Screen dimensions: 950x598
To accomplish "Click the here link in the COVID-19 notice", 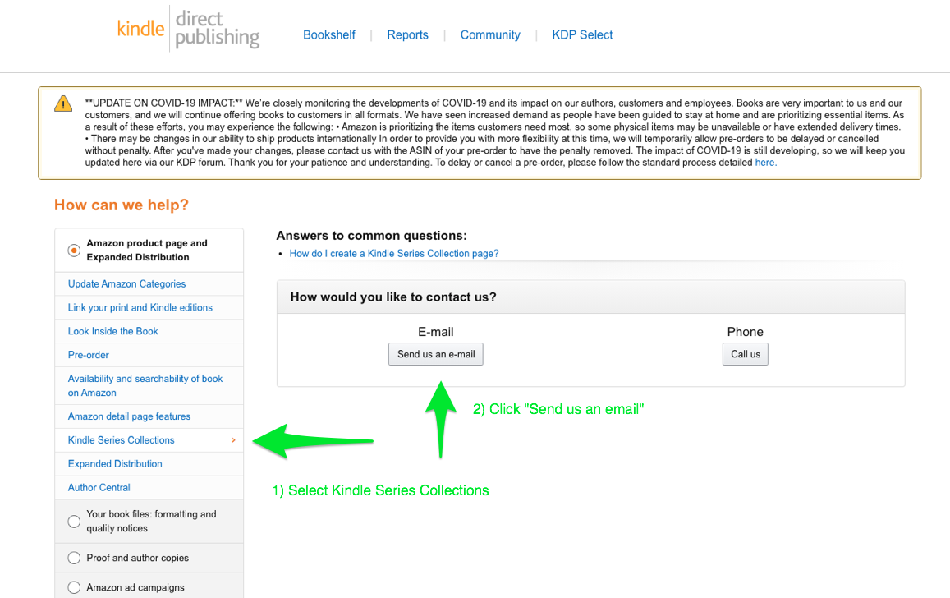I will pyautogui.click(x=764, y=162).
